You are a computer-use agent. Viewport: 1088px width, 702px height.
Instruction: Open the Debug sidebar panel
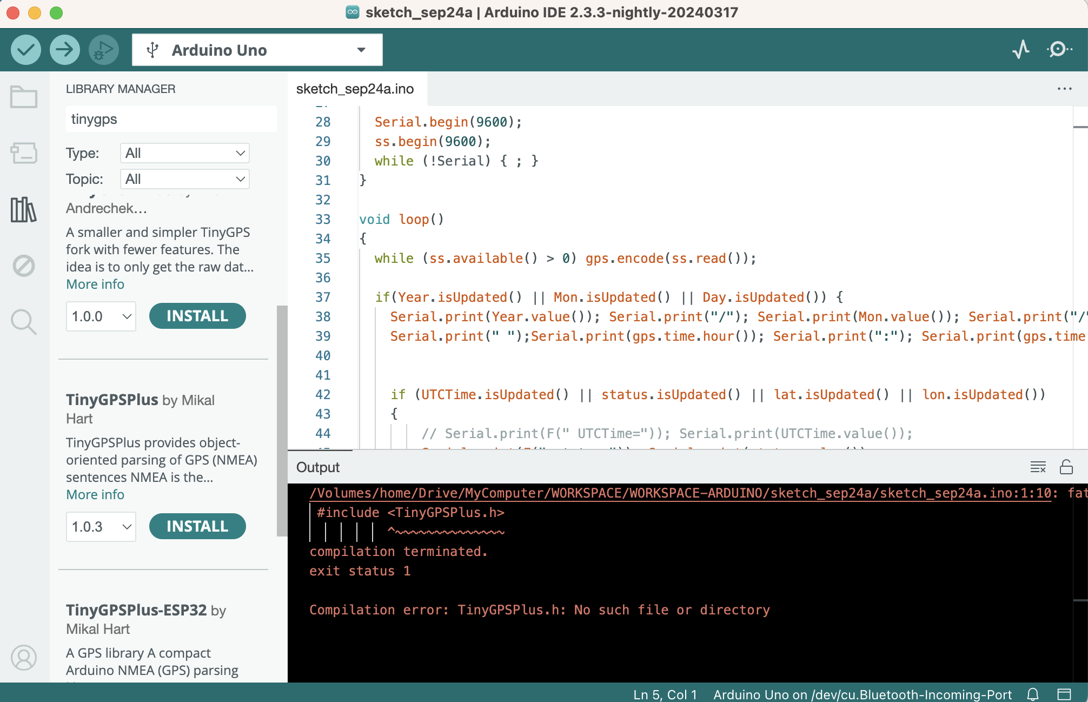click(24, 266)
